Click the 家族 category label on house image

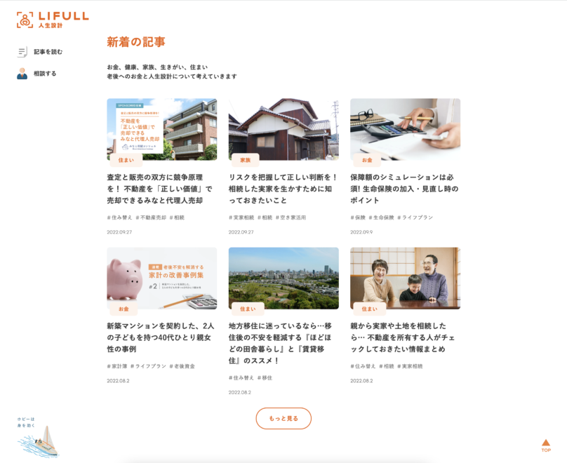coord(245,160)
